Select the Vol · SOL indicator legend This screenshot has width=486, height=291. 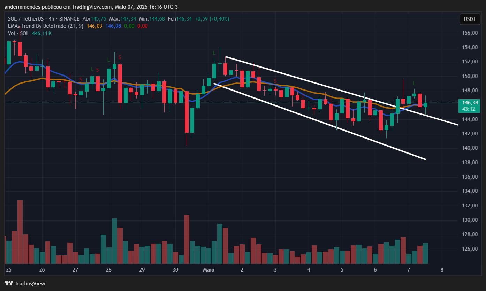coord(18,33)
